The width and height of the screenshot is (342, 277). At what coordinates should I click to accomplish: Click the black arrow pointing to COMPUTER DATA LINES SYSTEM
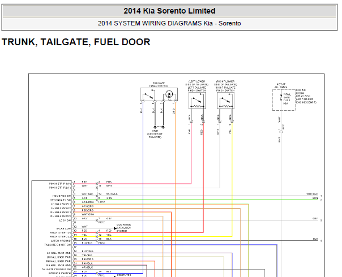click(115, 228)
